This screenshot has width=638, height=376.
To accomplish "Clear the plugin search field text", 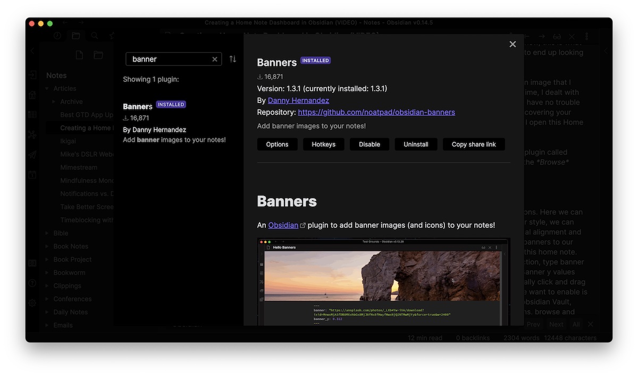I will (x=215, y=59).
